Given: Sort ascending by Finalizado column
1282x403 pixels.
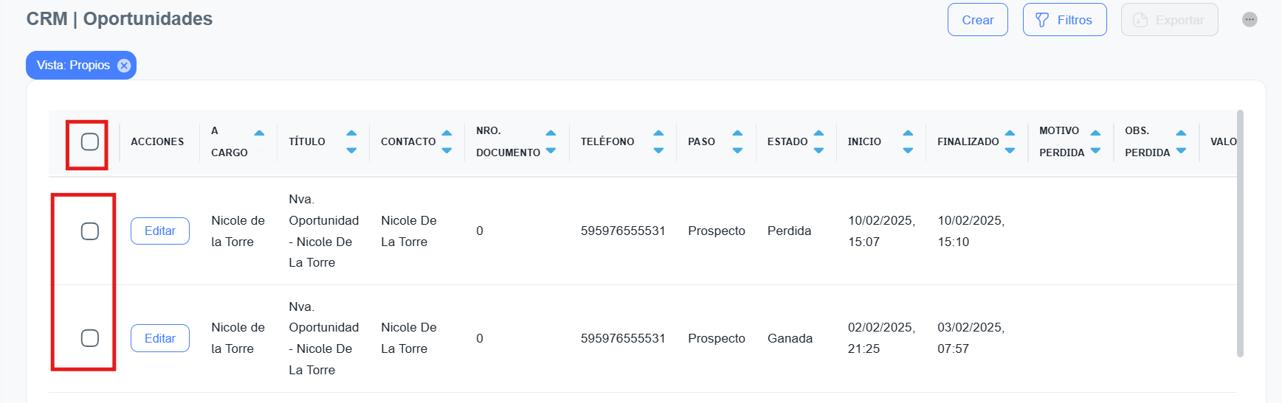Looking at the screenshot, I should [1010, 133].
